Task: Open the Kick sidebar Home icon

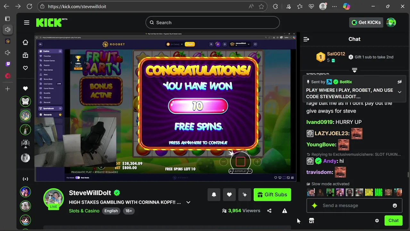Action: pos(25,42)
